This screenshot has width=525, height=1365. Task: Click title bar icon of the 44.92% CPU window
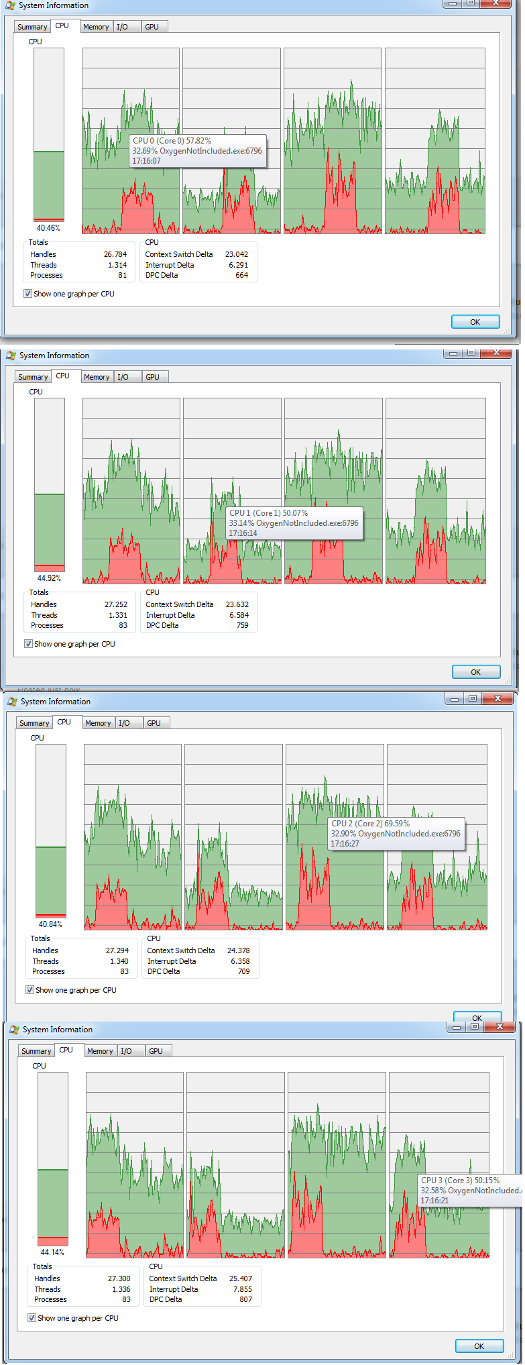point(11,356)
